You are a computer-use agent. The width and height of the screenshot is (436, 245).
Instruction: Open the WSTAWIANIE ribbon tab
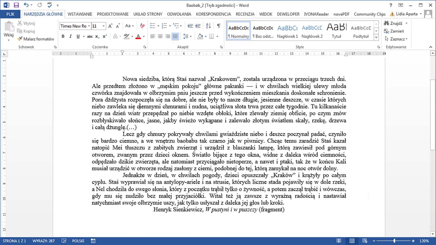[80, 14]
